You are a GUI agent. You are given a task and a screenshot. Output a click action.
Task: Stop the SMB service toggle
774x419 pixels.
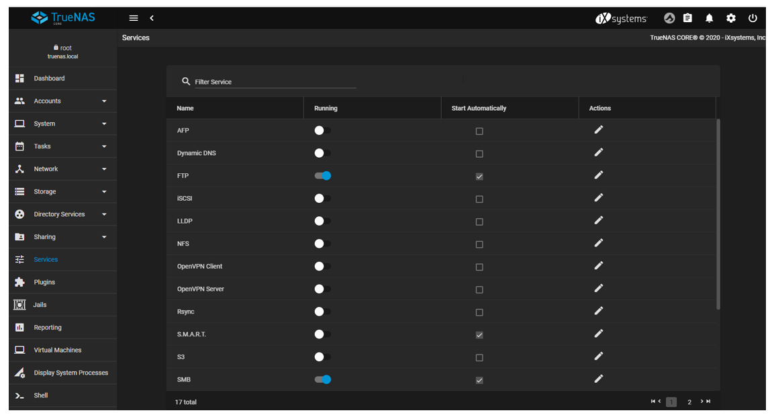(x=322, y=379)
